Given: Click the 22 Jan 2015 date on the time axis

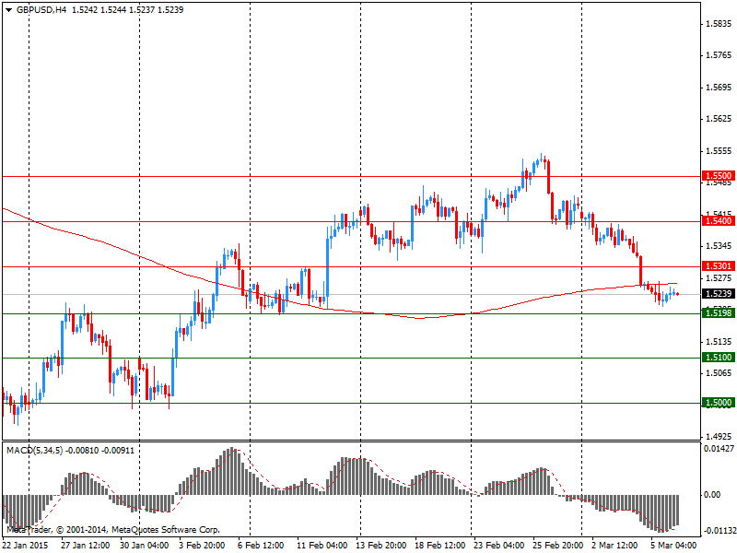Looking at the screenshot, I should pos(26,546).
